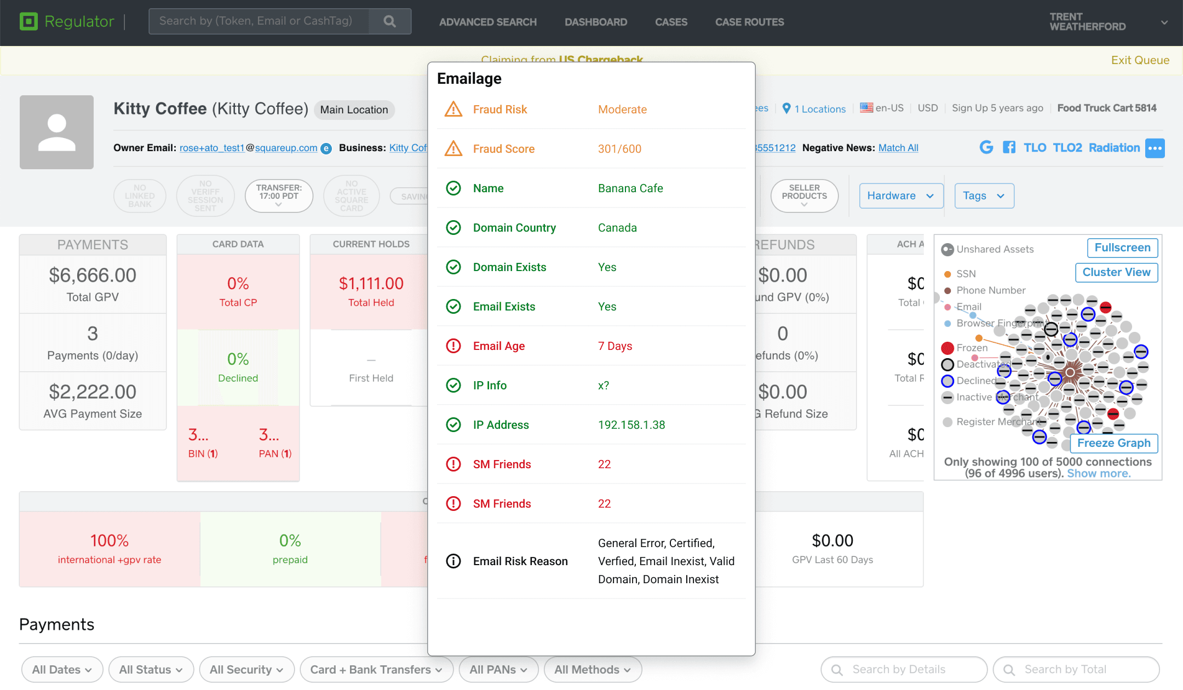Viewport: 1183px width, 690px height.
Task: Go to the Dashboard menu item
Action: pyautogui.click(x=596, y=22)
